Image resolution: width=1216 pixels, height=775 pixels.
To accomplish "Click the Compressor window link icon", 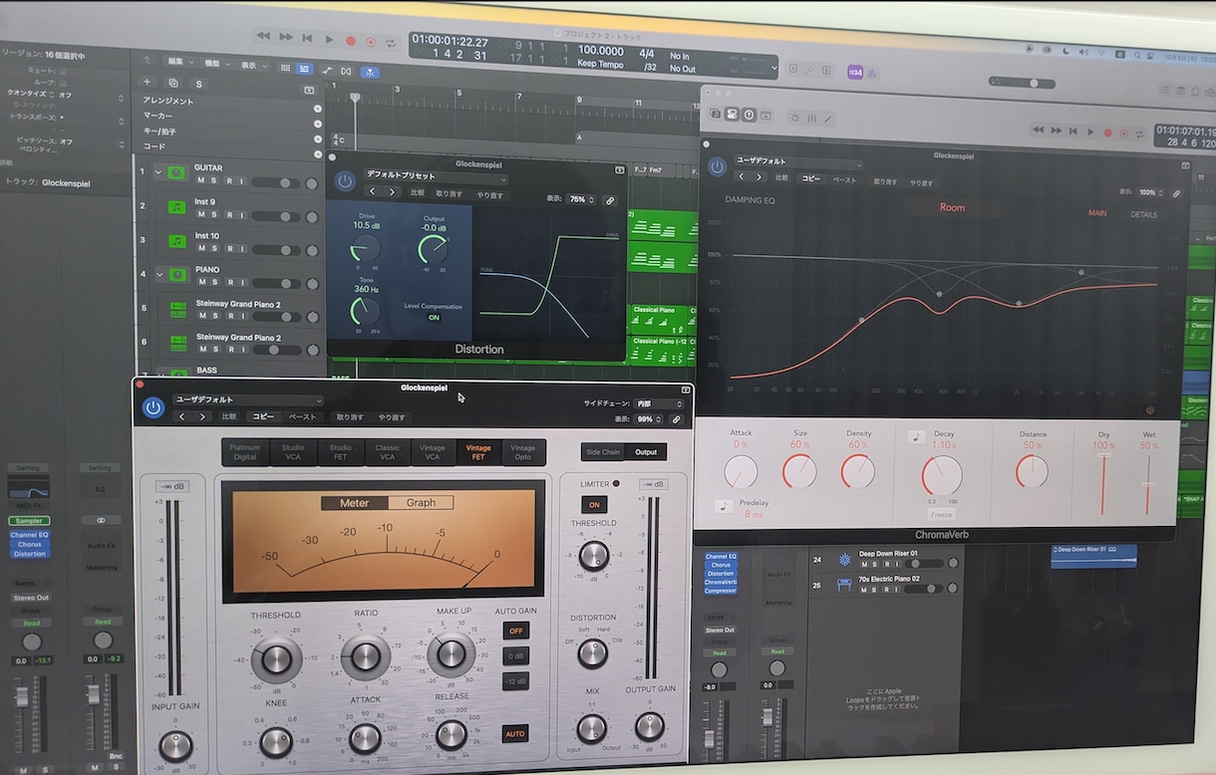I will point(677,419).
